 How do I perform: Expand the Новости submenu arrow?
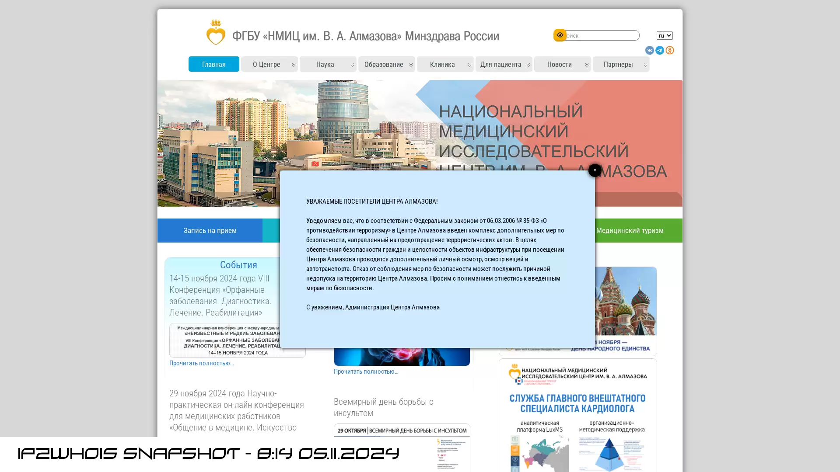pos(587,65)
